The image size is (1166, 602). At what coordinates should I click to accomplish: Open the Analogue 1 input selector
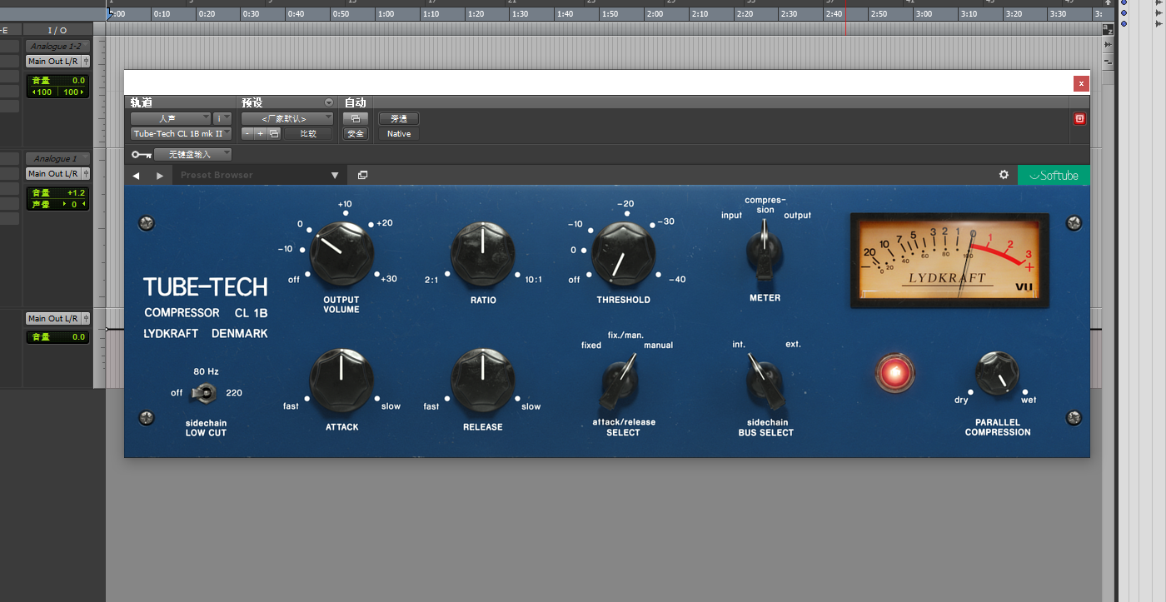click(x=57, y=158)
